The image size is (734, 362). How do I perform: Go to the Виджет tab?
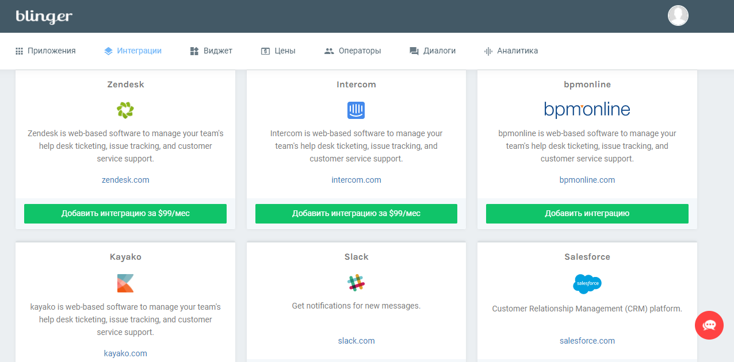[x=211, y=51]
